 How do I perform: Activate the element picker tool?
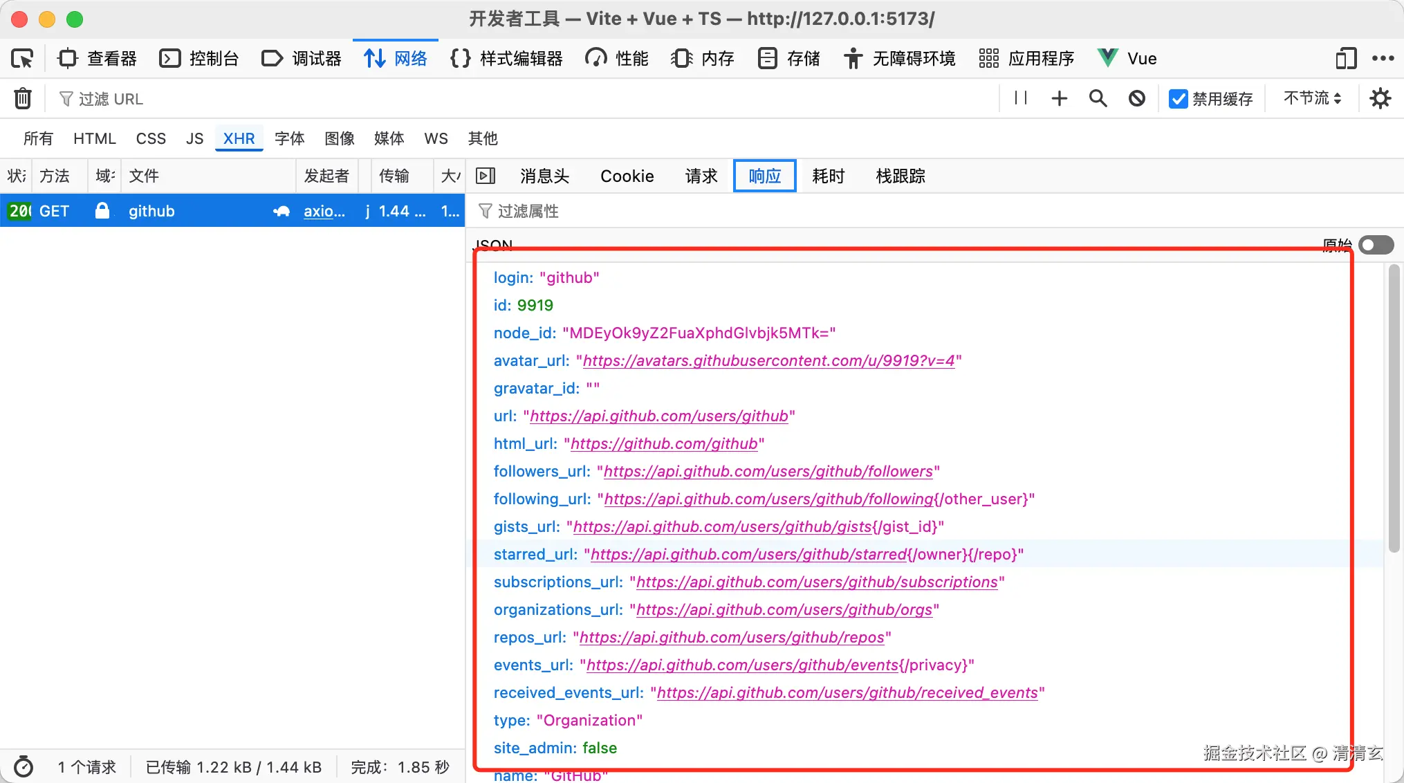pyautogui.click(x=21, y=58)
